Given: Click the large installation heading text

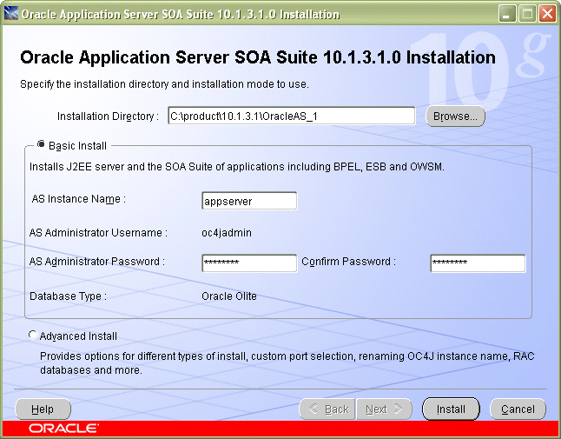Looking at the screenshot, I should (x=258, y=57).
